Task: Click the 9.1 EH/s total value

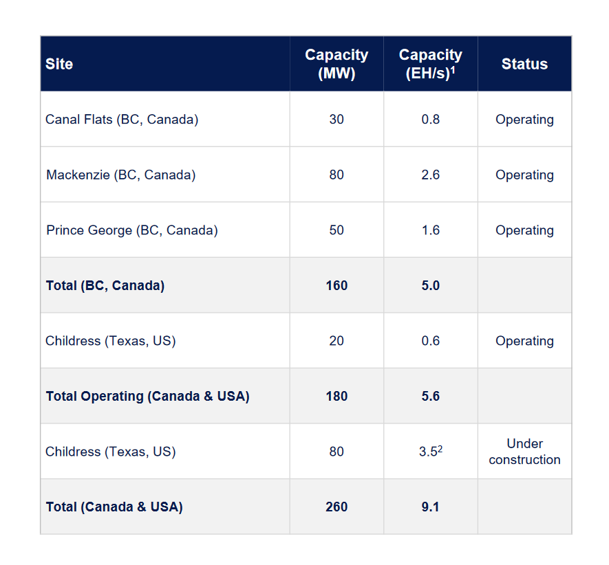Action: tap(431, 507)
